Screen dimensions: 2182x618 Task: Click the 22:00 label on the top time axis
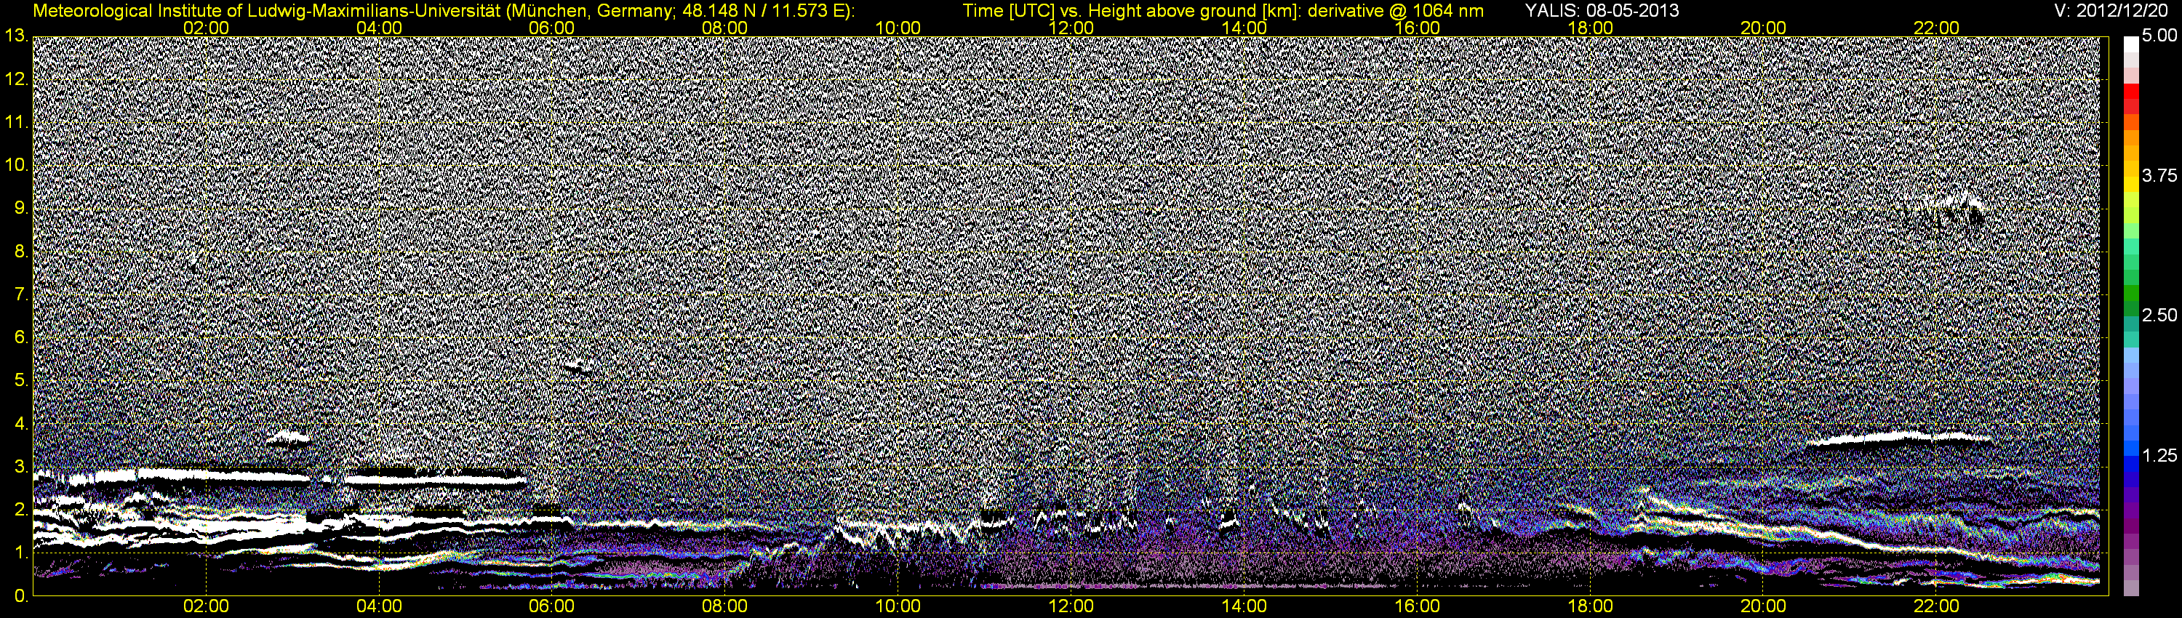[1936, 28]
